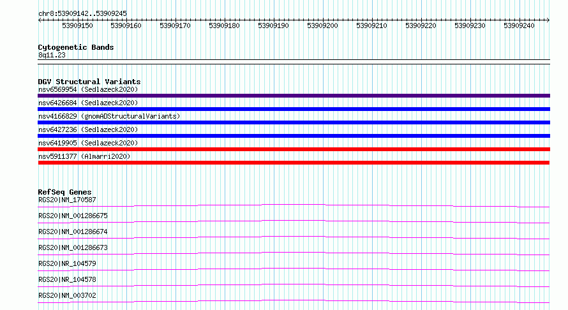Click the magenta intron line under NR_104579
Screen dimensions: 568x310
tap(294, 269)
